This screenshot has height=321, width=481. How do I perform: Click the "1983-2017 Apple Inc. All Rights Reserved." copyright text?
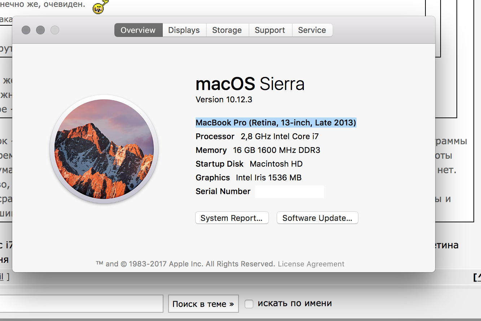[x=202, y=264]
